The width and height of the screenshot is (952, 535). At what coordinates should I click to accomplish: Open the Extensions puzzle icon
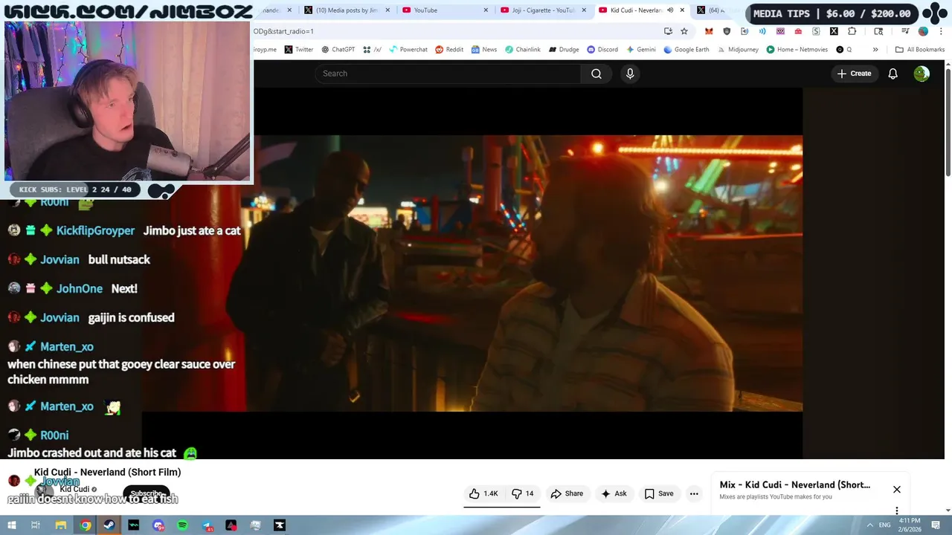click(x=852, y=31)
